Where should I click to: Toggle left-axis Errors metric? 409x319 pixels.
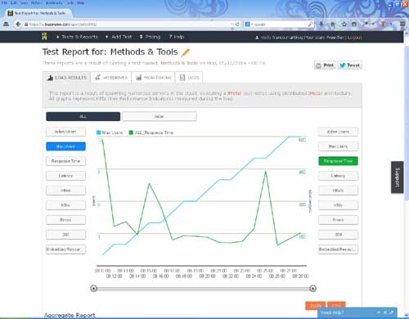[x=65, y=220]
